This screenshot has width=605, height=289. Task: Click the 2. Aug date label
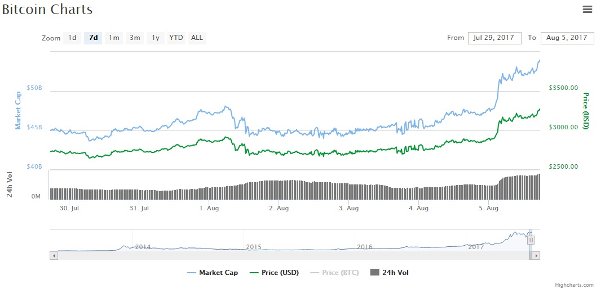click(279, 208)
